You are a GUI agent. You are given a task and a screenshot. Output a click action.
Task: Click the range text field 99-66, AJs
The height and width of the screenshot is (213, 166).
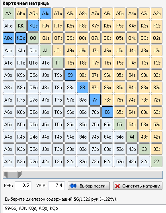pyautogui.click(x=84, y=208)
